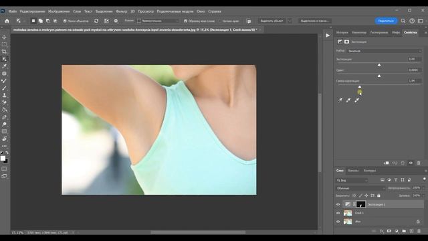This screenshot has height=241, width=428.
Task: Toggle Lock All padlock in Layers panel
Action: (379, 195)
